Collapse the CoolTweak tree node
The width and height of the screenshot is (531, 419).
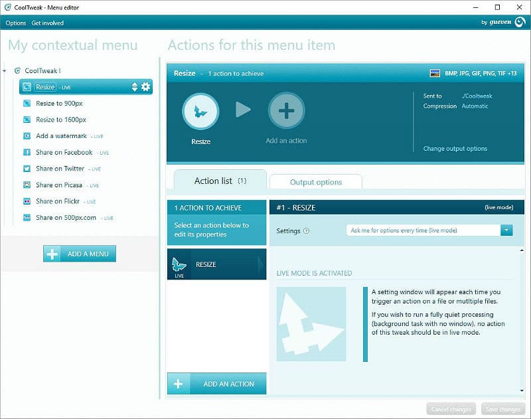(x=5, y=71)
